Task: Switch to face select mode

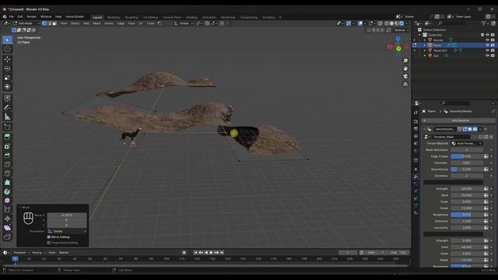Action: [x=54, y=23]
